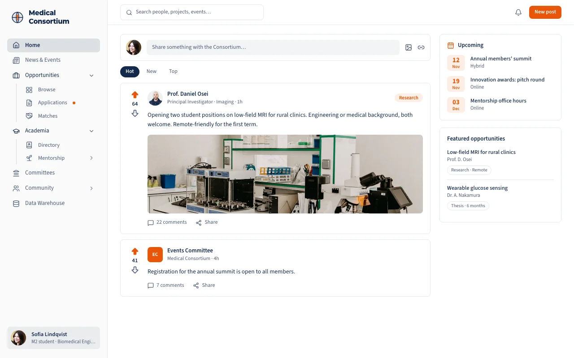
Task: Open Applications under Opportunities
Action: click(x=53, y=102)
